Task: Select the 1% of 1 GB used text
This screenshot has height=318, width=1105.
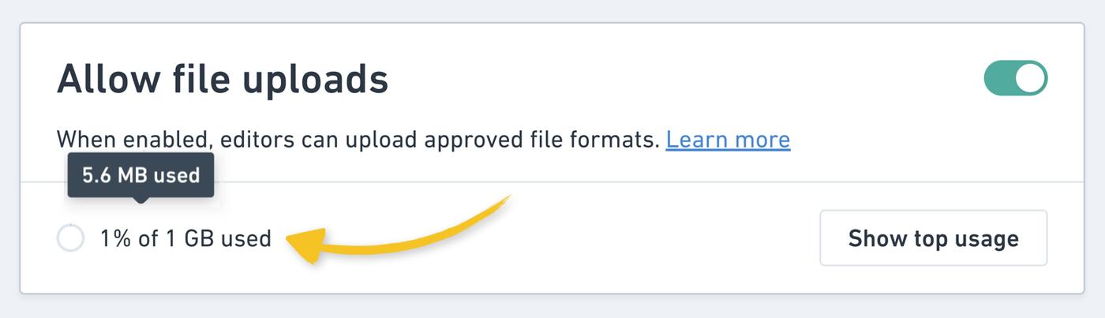Action: [x=185, y=238]
